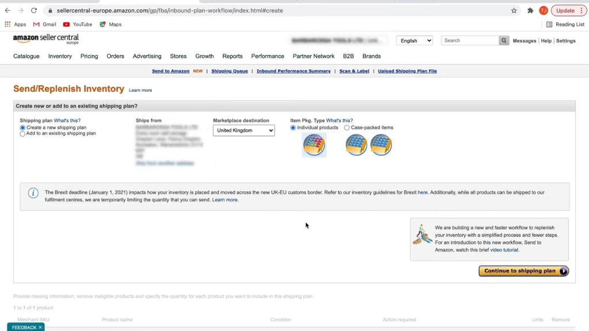The width and height of the screenshot is (589, 331).
Task: Open the Reports menu
Action: [x=232, y=56]
